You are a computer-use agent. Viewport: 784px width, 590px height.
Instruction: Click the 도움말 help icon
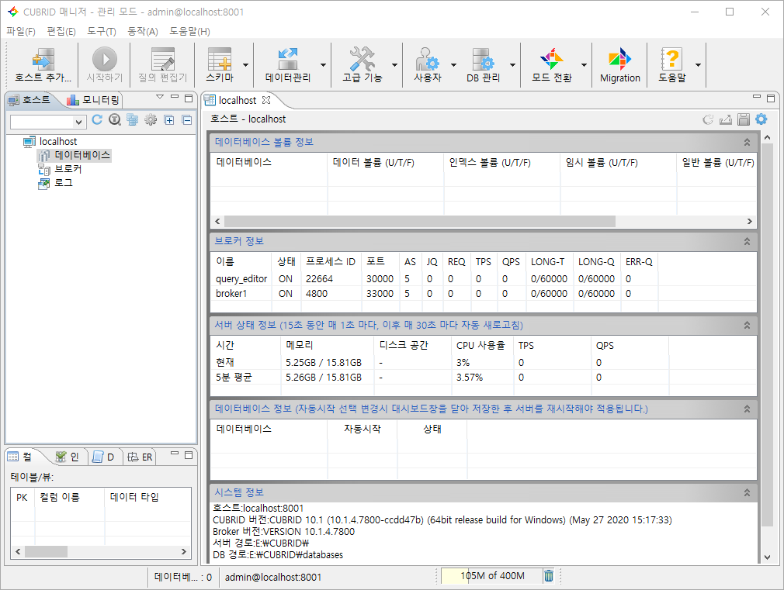(x=671, y=60)
